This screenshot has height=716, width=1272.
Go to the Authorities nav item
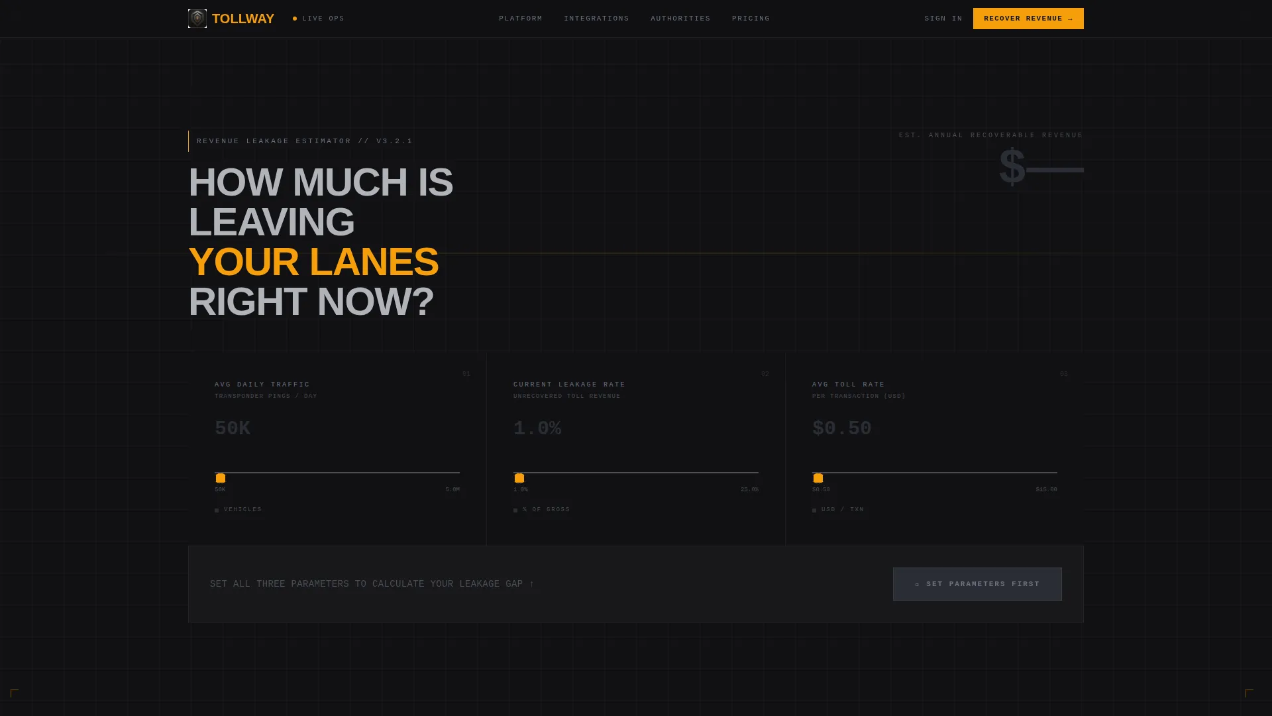(680, 19)
